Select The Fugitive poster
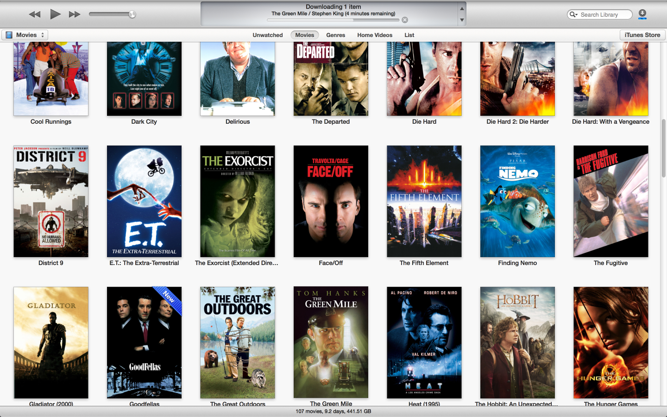Image resolution: width=667 pixels, height=417 pixels. point(611,202)
